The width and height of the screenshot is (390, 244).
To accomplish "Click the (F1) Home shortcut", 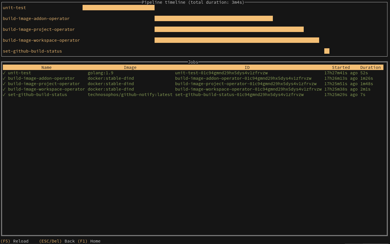I will (x=89, y=241).
